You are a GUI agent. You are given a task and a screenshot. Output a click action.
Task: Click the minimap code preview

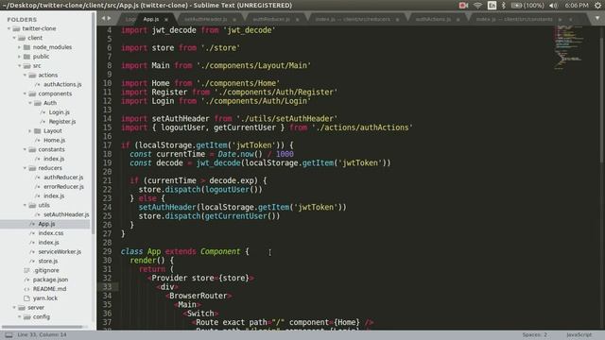(x=569, y=47)
